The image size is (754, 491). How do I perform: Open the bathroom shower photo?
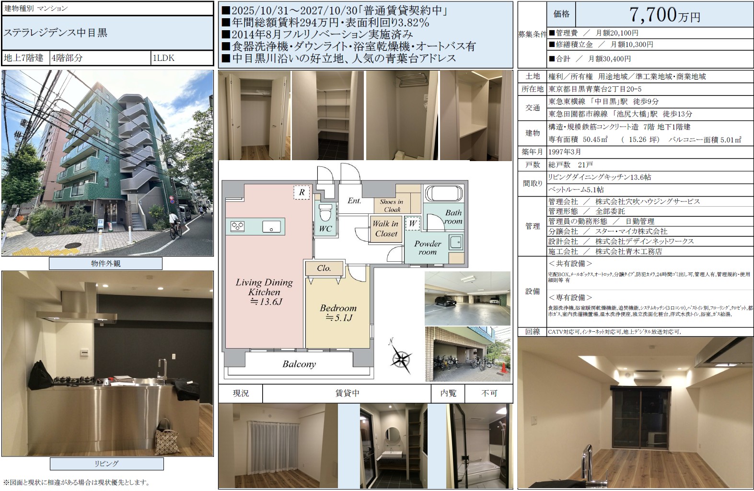click(x=479, y=446)
